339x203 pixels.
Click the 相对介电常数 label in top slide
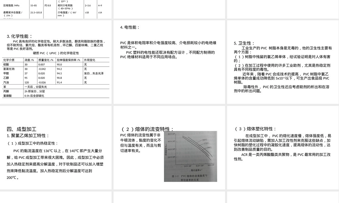(x=65, y=5)
